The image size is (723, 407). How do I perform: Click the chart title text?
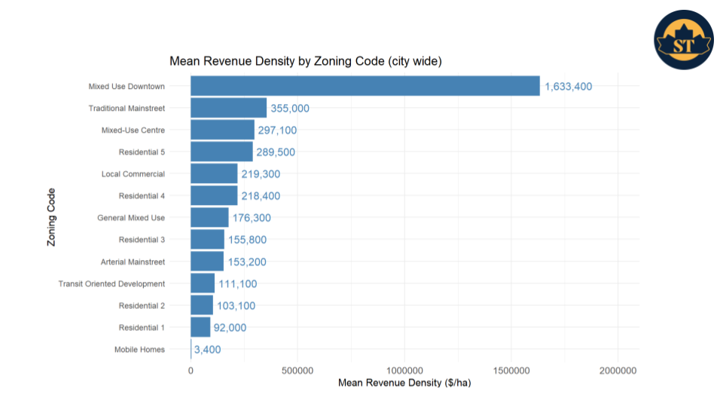[305, 61]
